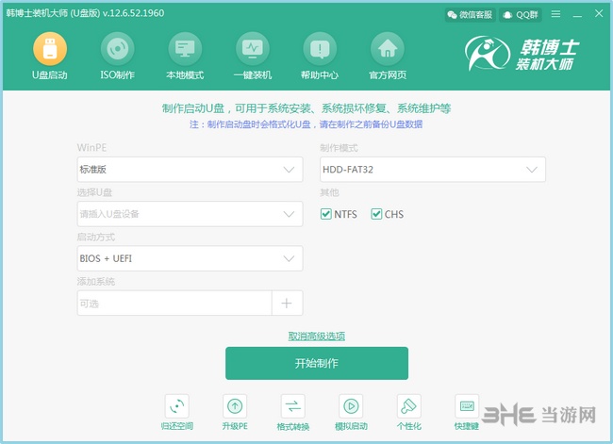Viewport: 613px width, 444px height.
Task: Open the hamburger menu in title bar
Action: (555, 14)
